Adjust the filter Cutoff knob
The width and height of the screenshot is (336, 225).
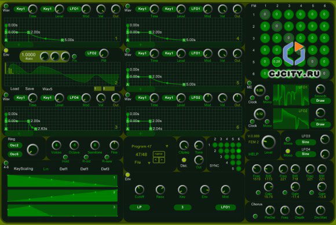139,190
